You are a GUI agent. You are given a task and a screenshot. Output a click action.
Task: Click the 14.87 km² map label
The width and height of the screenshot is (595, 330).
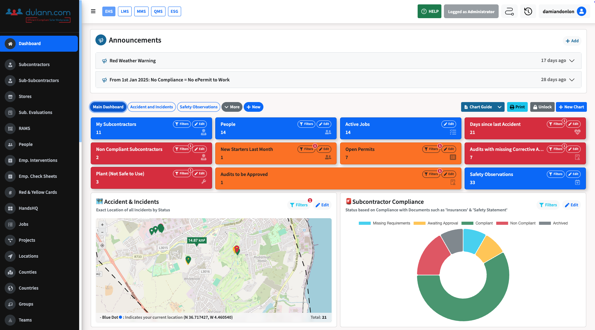pos(197,240)
